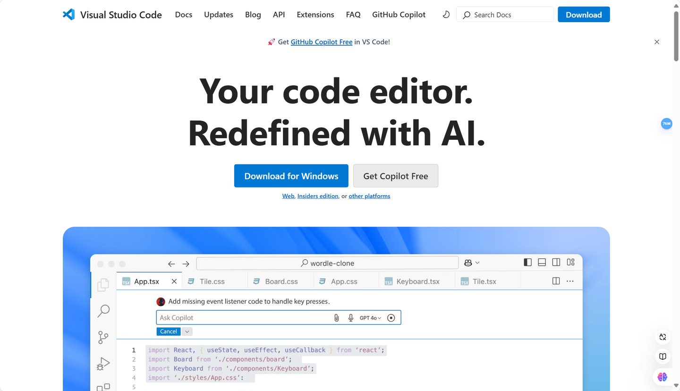Follow the GitHub Copilot Free banner link
The height and width of the screenshot is (391, 680).
[322, 42]
